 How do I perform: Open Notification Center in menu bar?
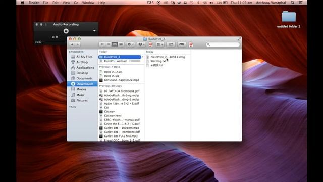click(x=300, y=3)
